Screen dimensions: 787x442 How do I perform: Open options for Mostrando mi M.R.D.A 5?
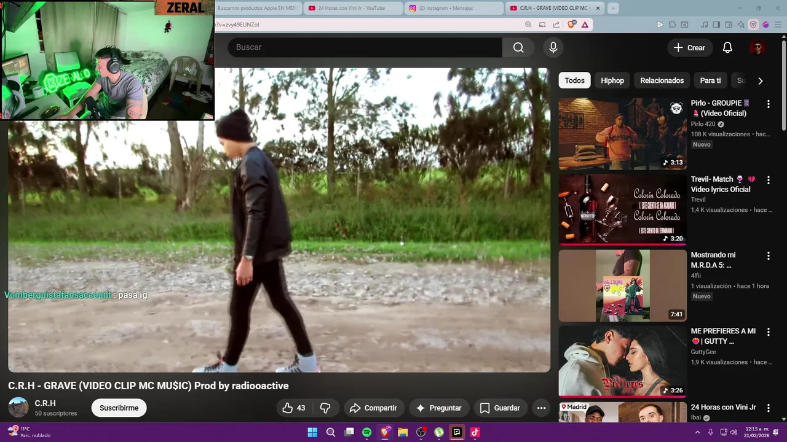[x=768, y=255]
